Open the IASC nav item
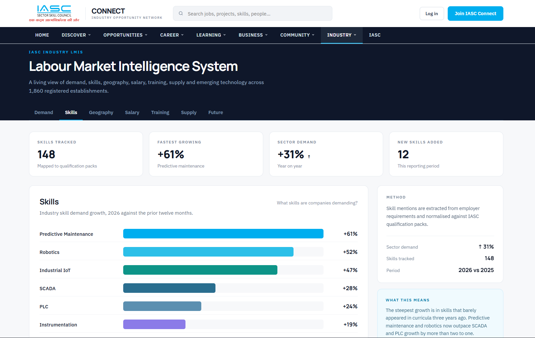 [375, 35]
